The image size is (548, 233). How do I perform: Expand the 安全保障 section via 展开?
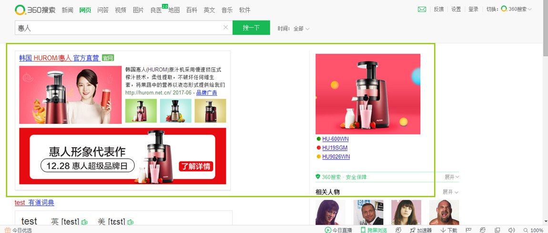452,177
